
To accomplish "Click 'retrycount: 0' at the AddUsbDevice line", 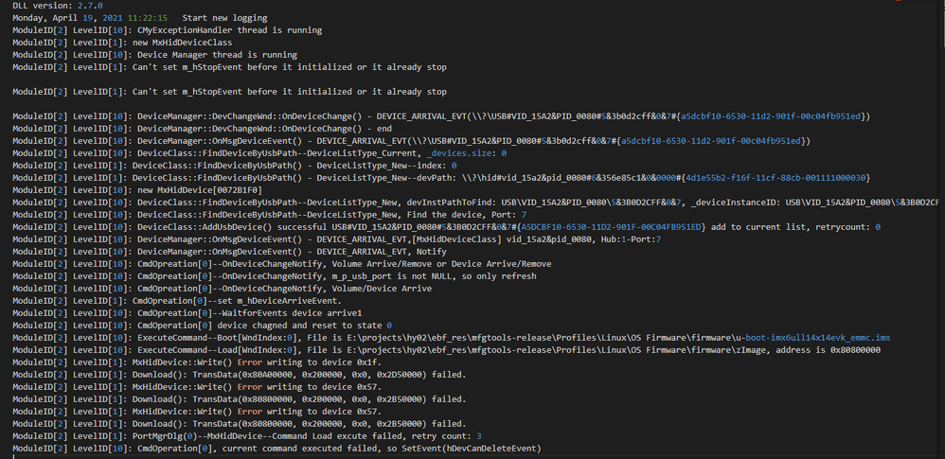I will pyautogui.click(x=848, y=227).
